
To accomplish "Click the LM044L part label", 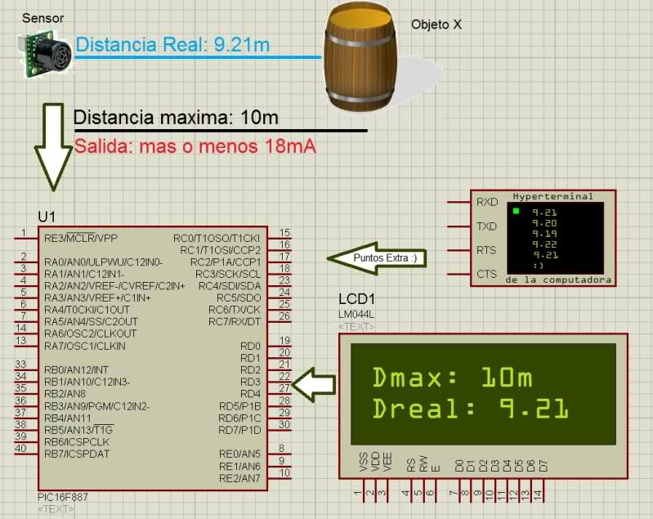I will 356,315.
